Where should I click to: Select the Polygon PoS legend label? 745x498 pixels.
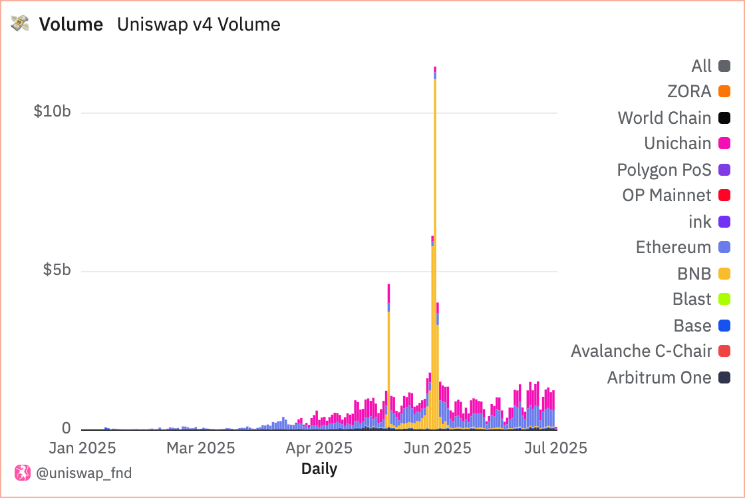point(665,170)
